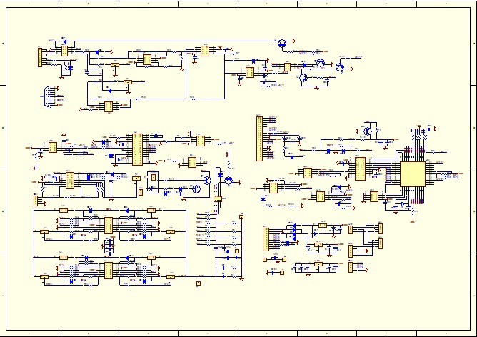Click the D-sub serial connector symbol

coord(47,96)
